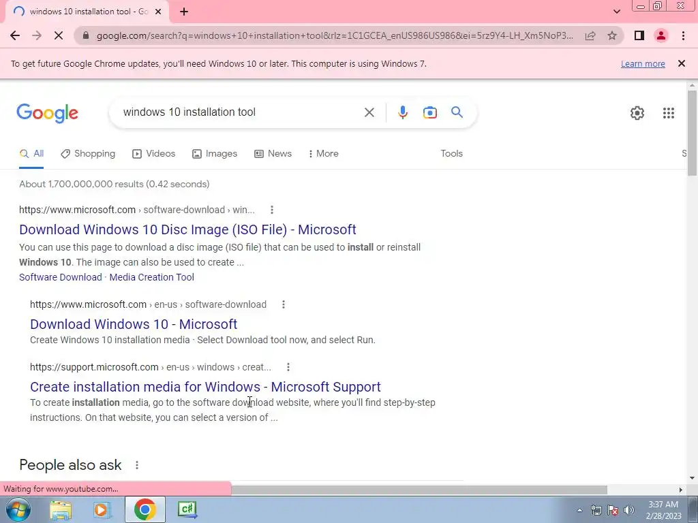Bookmark this page with the star

coord(612,35)
